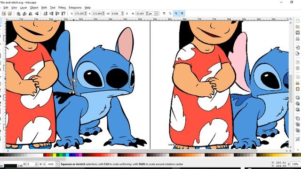Screen dimensions: 301x169
Task: Save the document icon
Action: (298, 33)
